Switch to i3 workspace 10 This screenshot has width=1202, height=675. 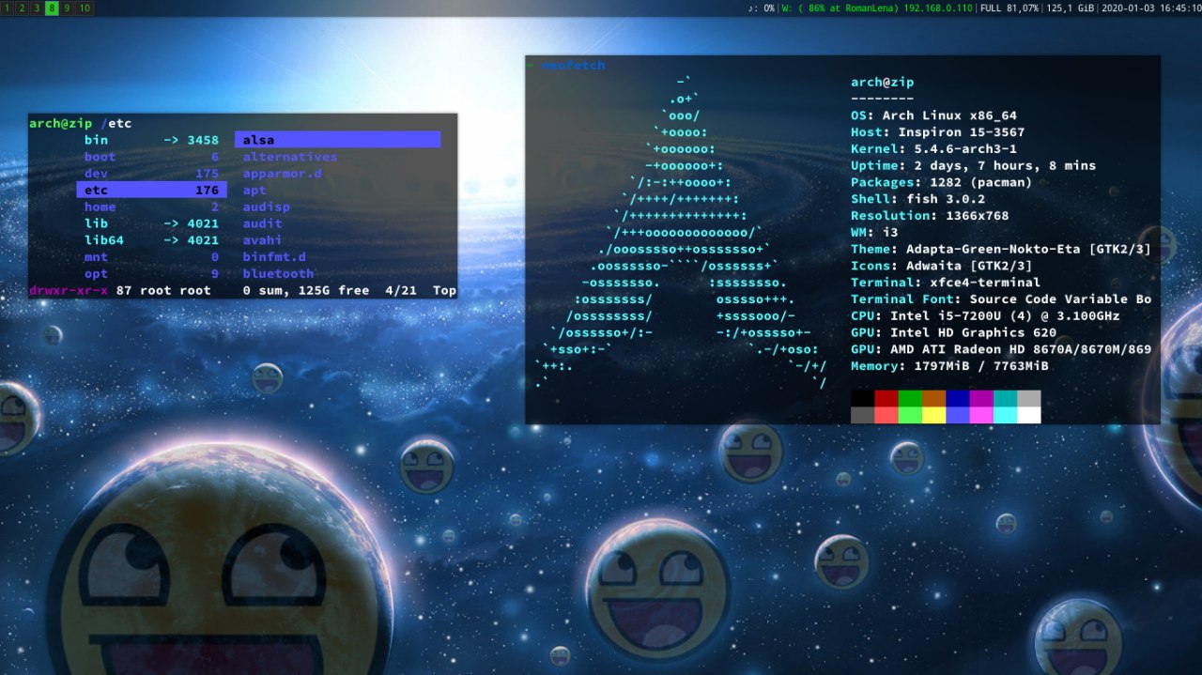[x=84, y=8]
